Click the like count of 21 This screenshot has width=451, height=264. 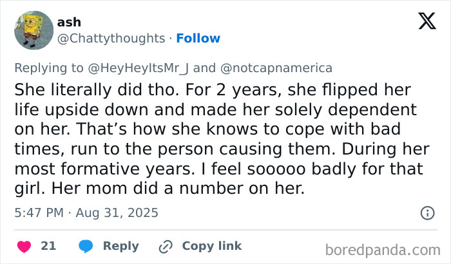coord(48,246)
